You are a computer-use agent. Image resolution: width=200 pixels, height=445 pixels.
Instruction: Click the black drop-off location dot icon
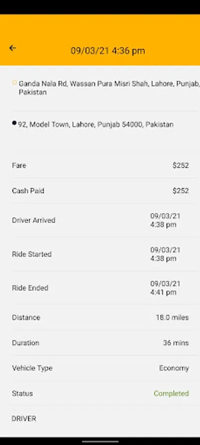[x=14, y=123]
